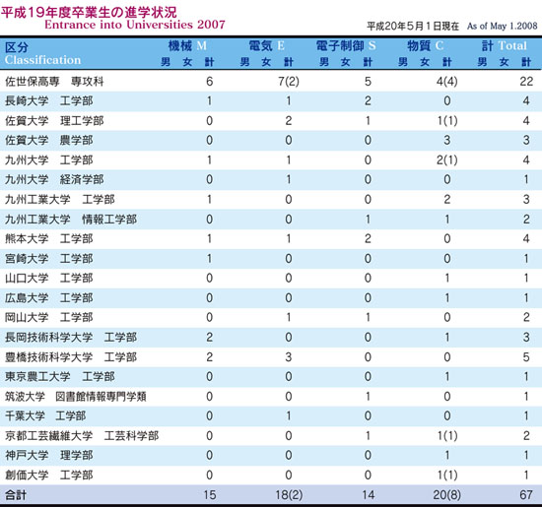Click total 22 in 佐世保高専 row
Viewport: 542px width, 507px height.
pyautogui.click(x=526, y=82)
